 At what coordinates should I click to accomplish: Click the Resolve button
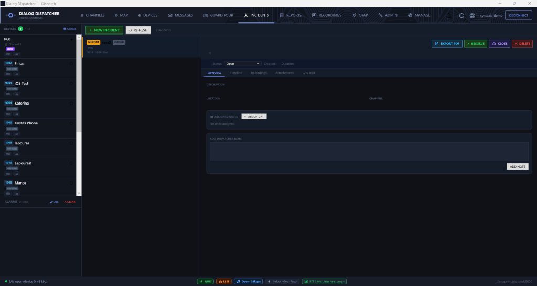[475, 44]
